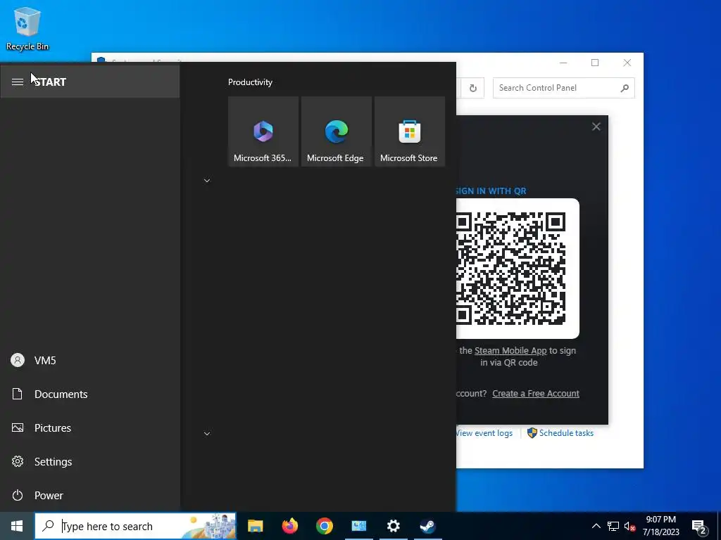
Task: Open the Power options menu
Action: (x=89, y=496)
